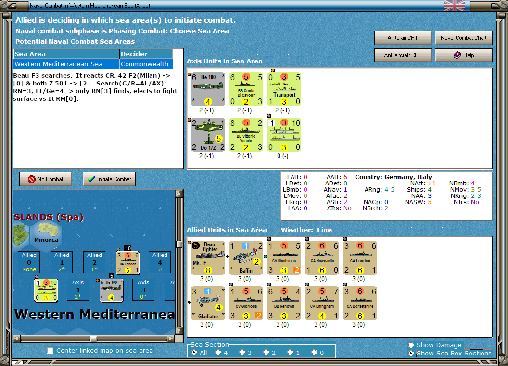The width and height of the screenshot is (508, 366).
Task: Select the Western Mediterranean Sea row
Action: point(93,64)
